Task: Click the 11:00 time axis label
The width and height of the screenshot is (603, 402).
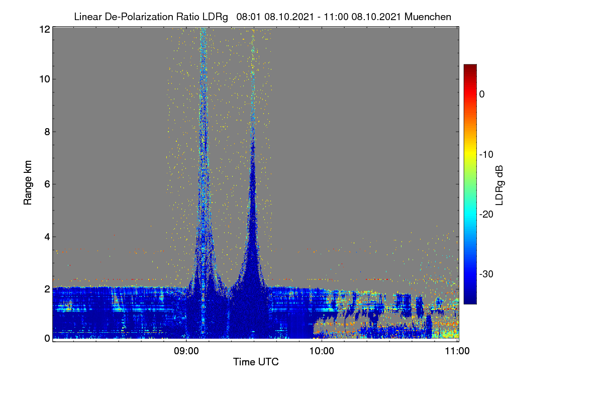Action: click(x=458, y=351)
